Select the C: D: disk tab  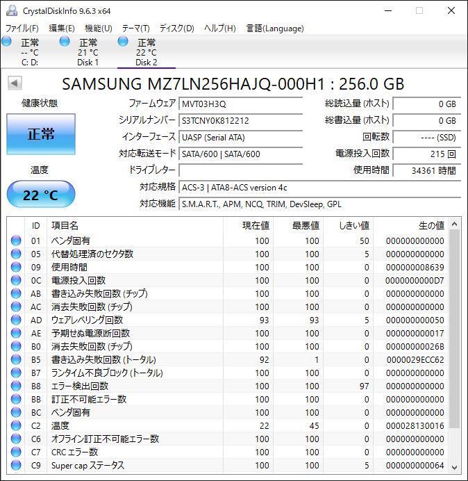[29, 52]
